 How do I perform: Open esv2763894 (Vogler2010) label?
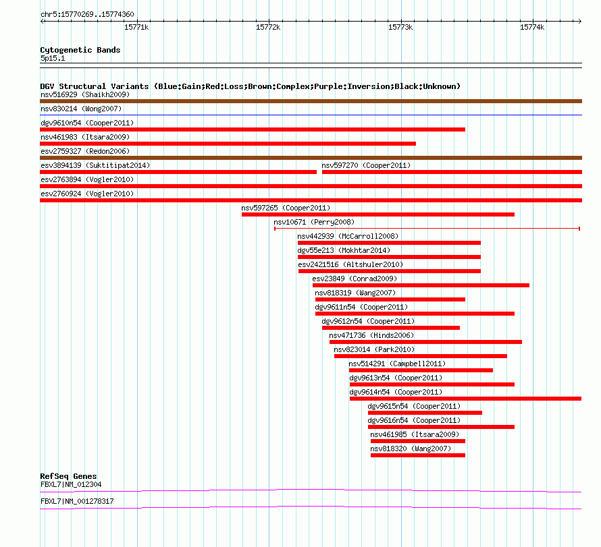[87, 179]
